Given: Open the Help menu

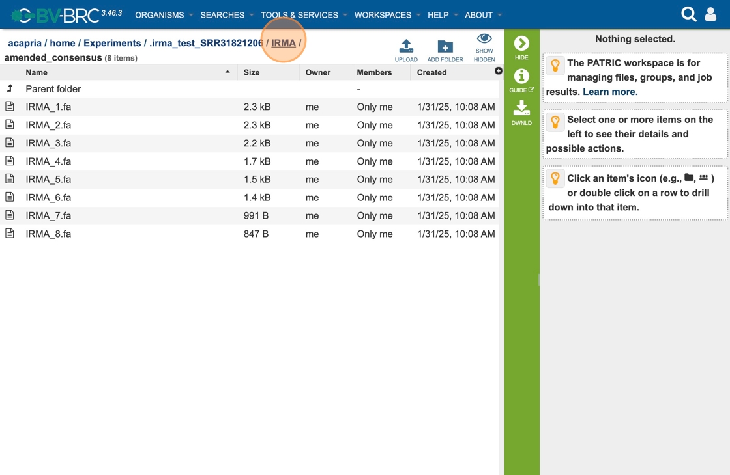Looking at the screenshot, I should (x=438, y=15).
